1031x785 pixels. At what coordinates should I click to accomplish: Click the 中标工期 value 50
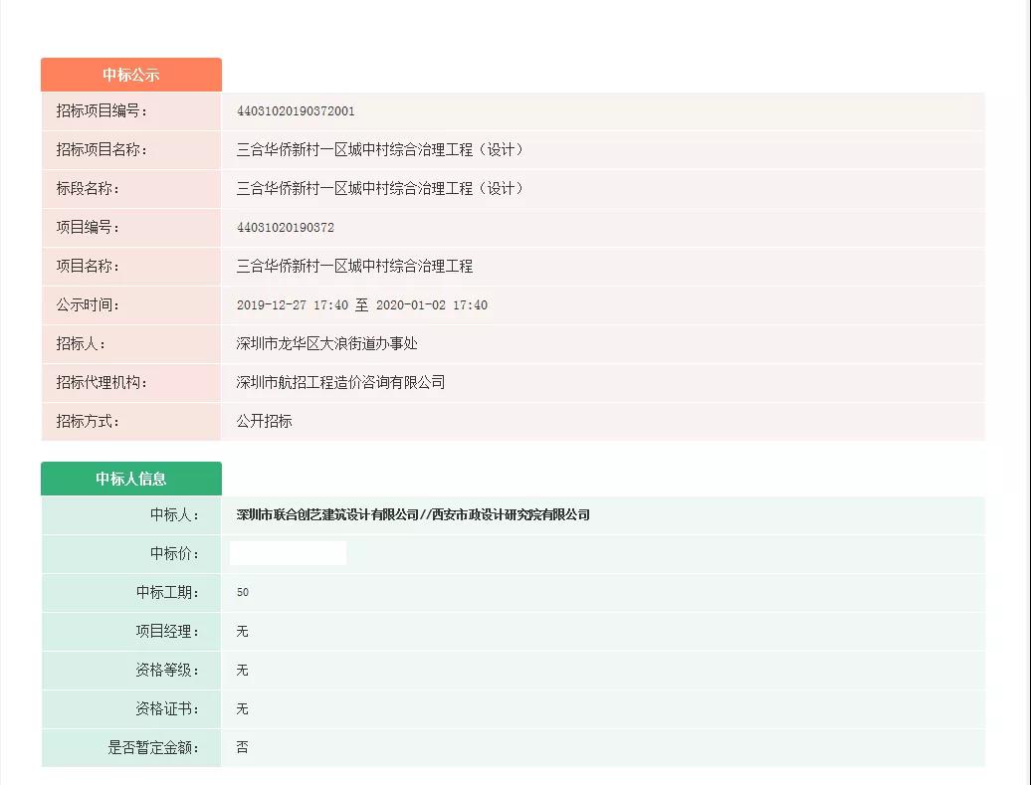point(243,592)
